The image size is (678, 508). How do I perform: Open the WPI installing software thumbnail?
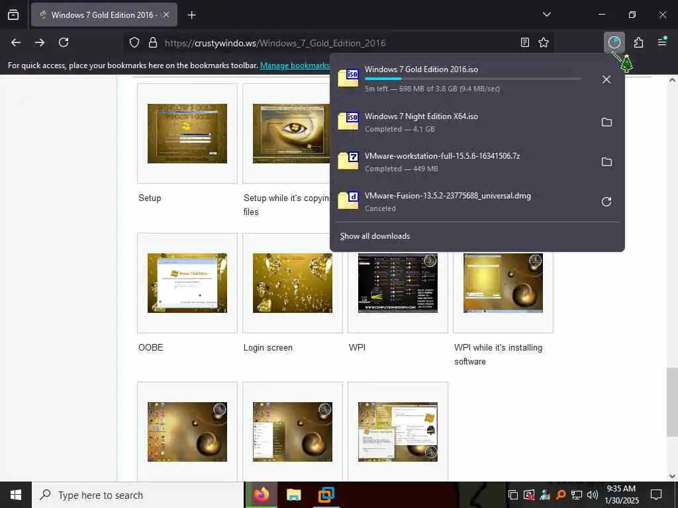(x=503, y=283)
